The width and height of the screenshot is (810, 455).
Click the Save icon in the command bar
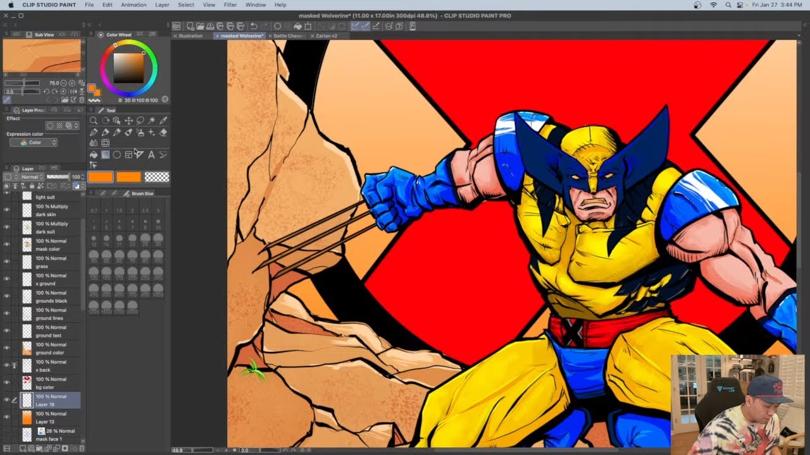point(210,27)
